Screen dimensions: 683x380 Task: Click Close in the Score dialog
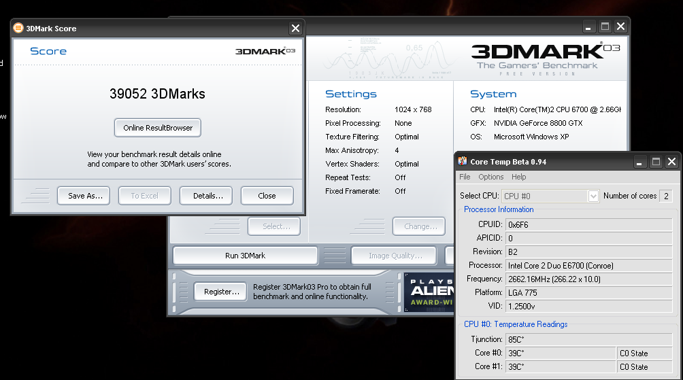[267, 196]
